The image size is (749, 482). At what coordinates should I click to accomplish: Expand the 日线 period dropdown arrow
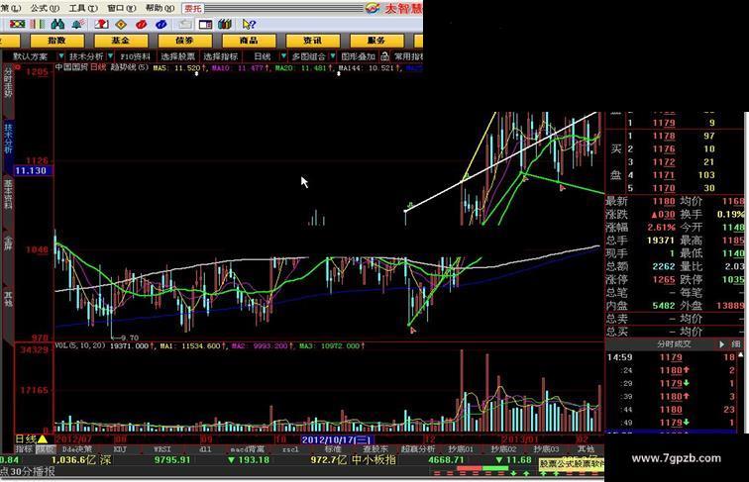(x=283, y=56)
